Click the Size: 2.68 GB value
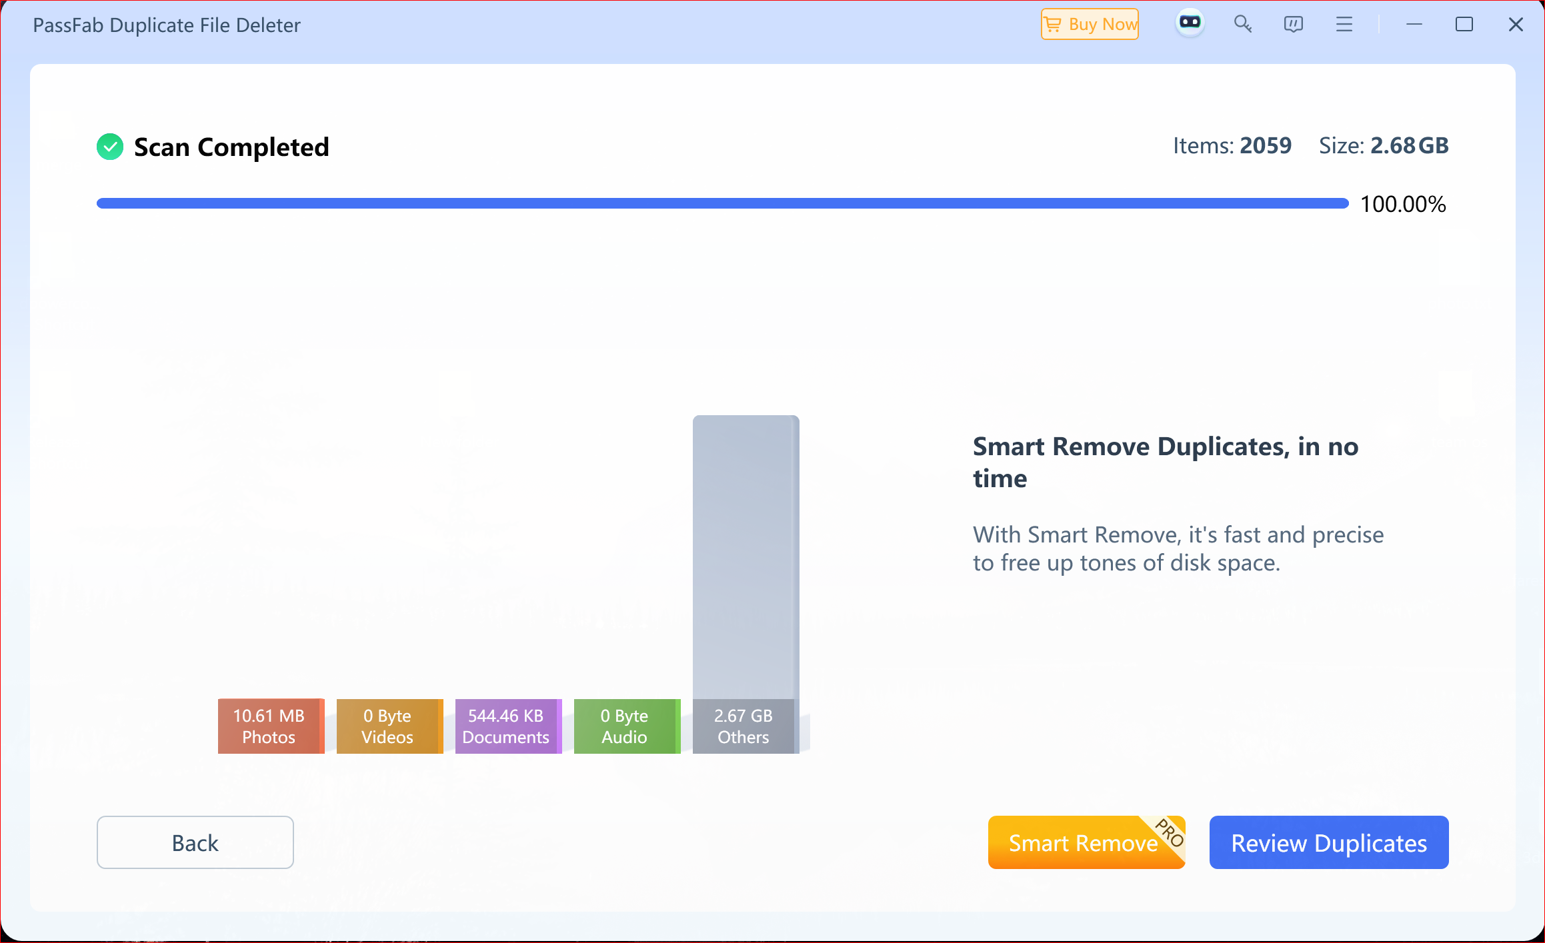Image resolution: width=1545 pixels, height=943 pixels. click(1384, 145)
